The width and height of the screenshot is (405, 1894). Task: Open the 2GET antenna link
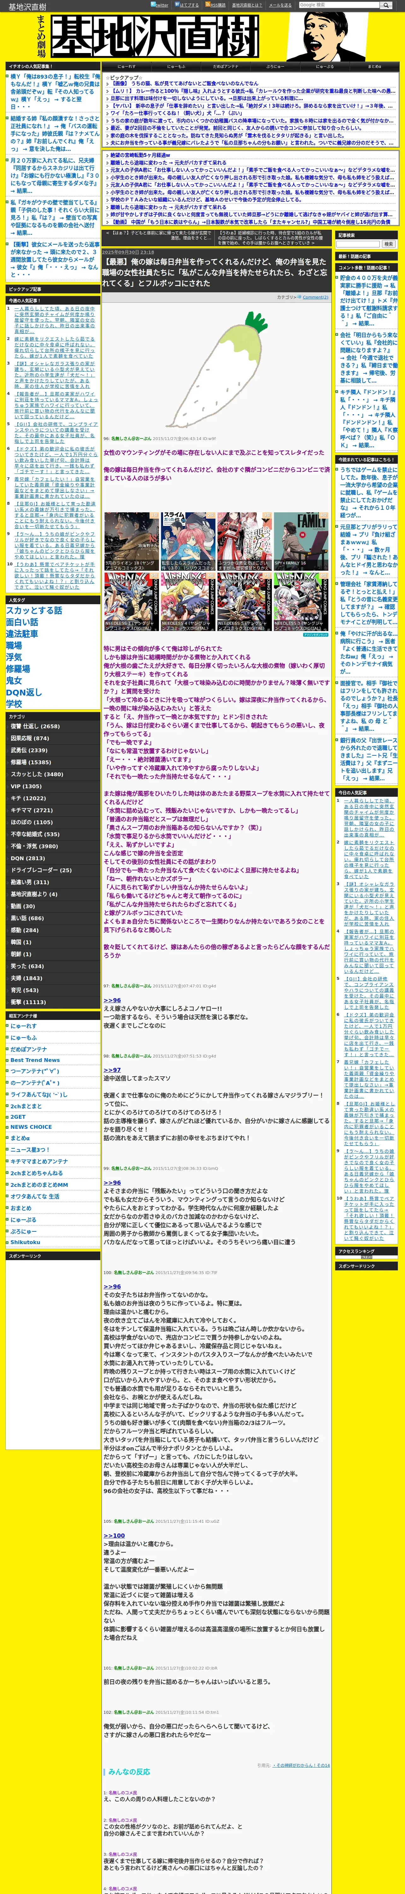18,1117
